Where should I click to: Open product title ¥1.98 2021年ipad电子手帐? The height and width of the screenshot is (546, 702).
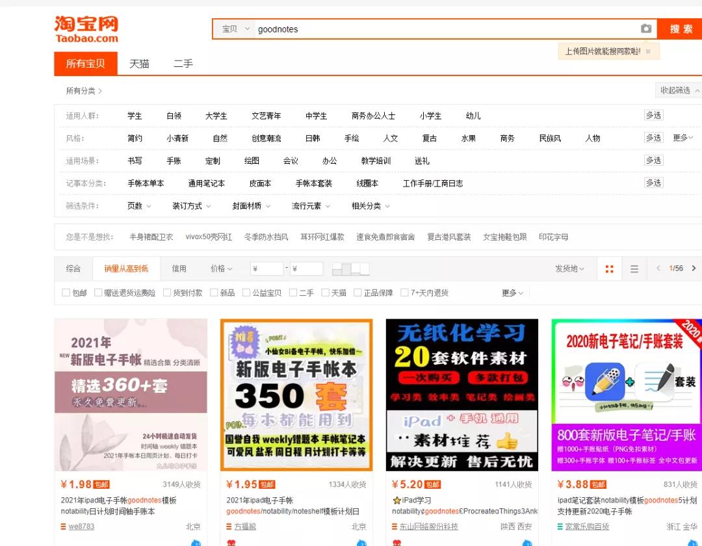(119, 506)
